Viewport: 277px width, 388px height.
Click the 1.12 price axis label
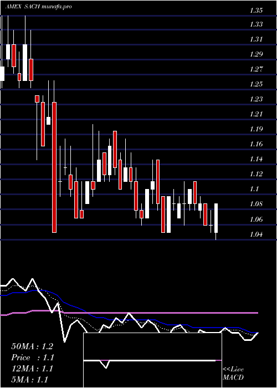pos(256,174)
